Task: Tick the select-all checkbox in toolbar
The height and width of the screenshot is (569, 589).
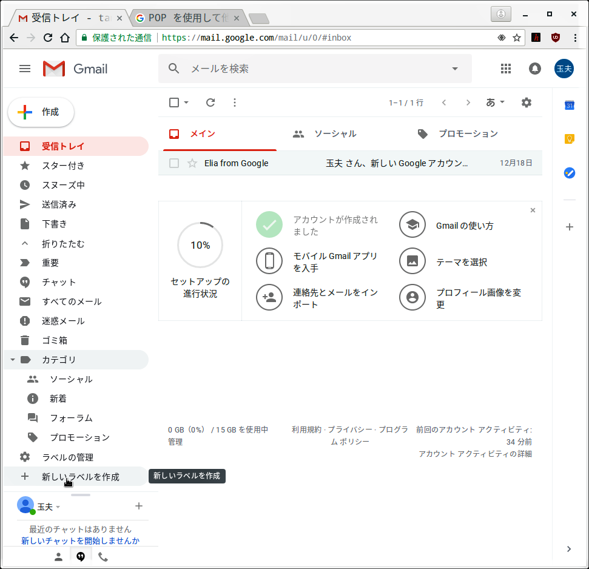Action: (x=174, y=103)
